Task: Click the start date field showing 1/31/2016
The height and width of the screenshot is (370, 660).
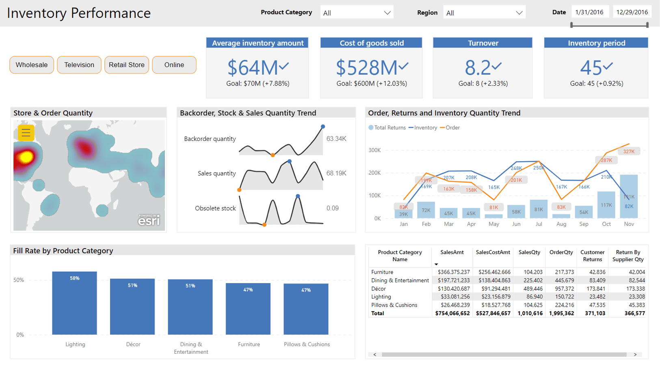Action: coord(590,12)
